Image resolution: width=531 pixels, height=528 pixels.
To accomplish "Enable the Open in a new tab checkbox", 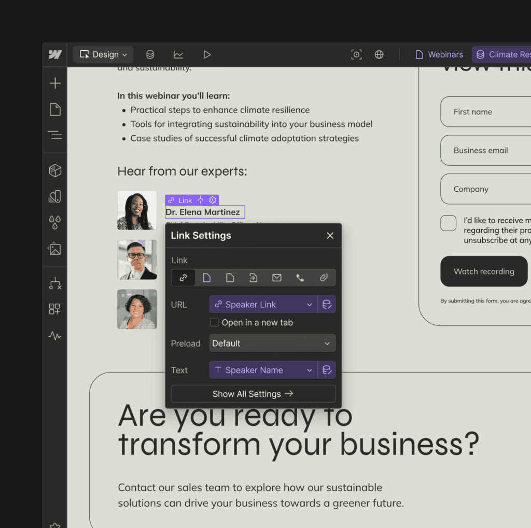I will (214, 322).
